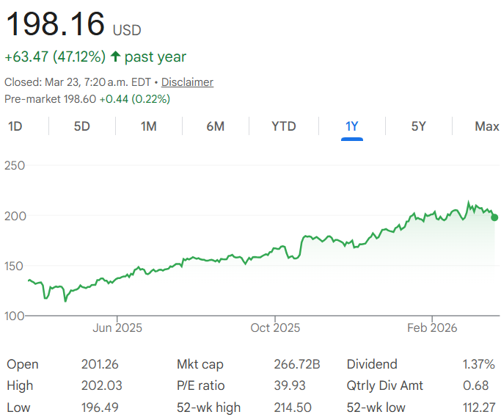
Task: Click the Mkt cap label
Action: 200,365
